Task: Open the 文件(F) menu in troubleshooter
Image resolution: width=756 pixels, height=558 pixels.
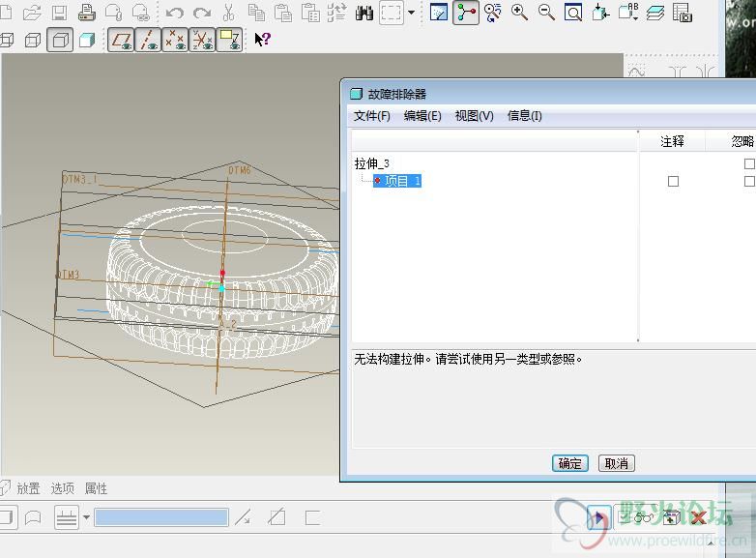Action: (x=372, y=116)
